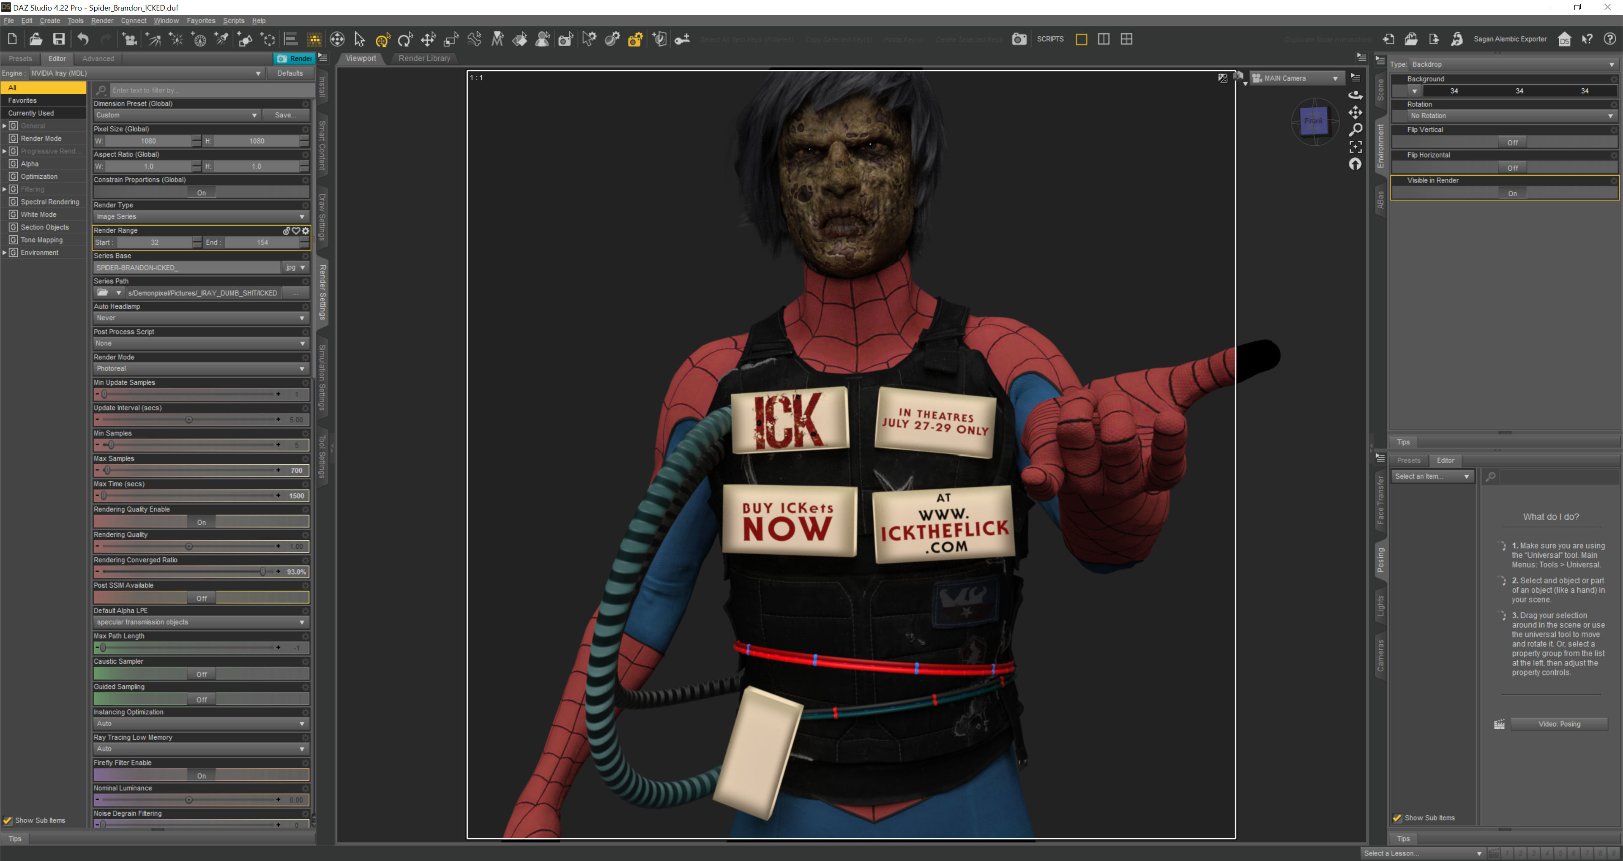This screenshot has width=1623, height=861.
Task: Activate the Scale tool
Action: [451, 39]
